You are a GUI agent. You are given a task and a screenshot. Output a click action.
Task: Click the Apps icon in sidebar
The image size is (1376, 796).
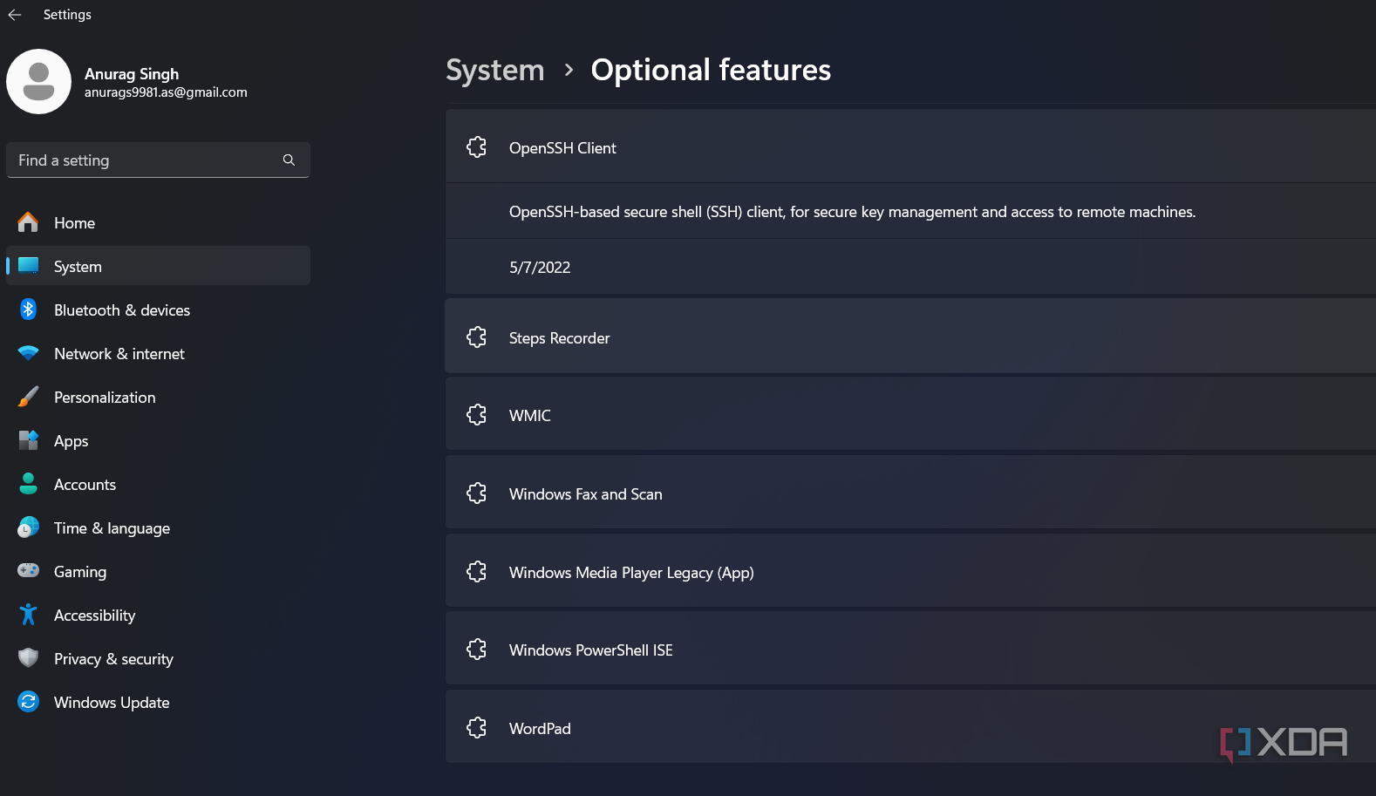click(x=28, y=440)
